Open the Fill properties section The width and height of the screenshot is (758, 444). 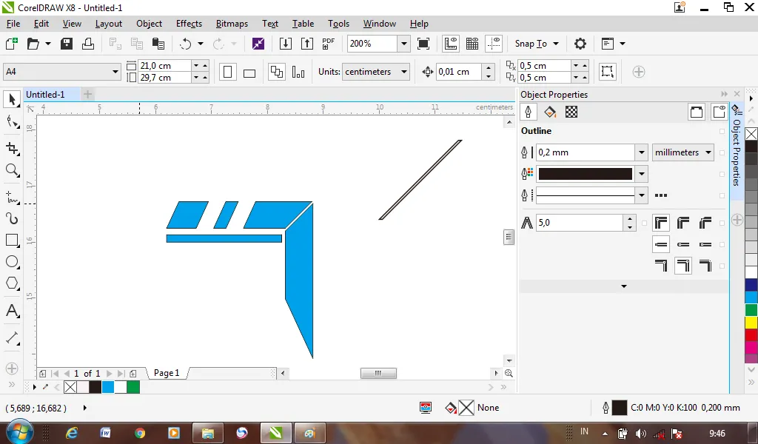coord(550,112)
